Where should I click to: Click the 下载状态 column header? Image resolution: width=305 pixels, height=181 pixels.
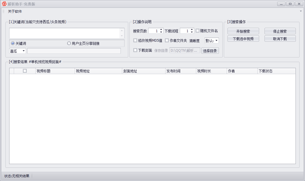tap(276, 71)
